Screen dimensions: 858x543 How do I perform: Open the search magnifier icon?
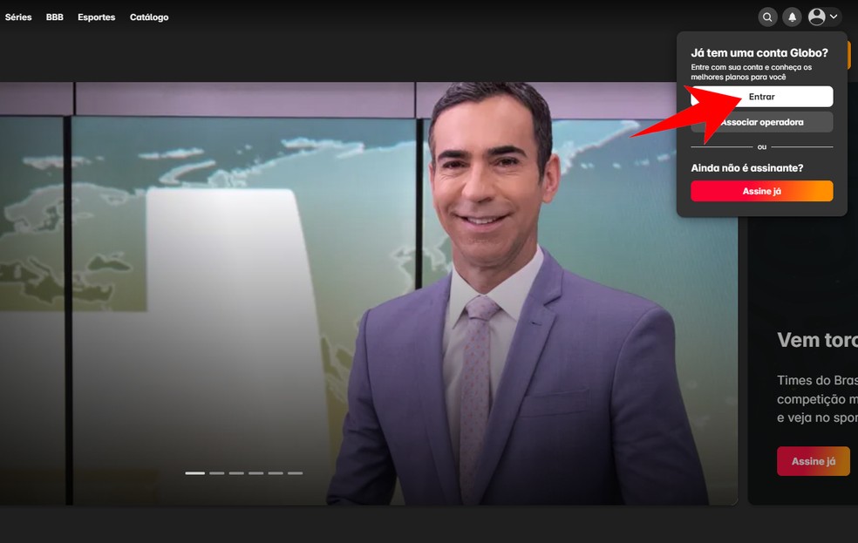pos(767,17)
